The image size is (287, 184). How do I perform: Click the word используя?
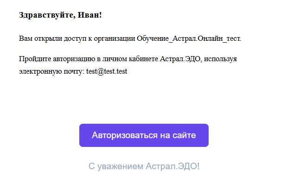tap(221, 59)
